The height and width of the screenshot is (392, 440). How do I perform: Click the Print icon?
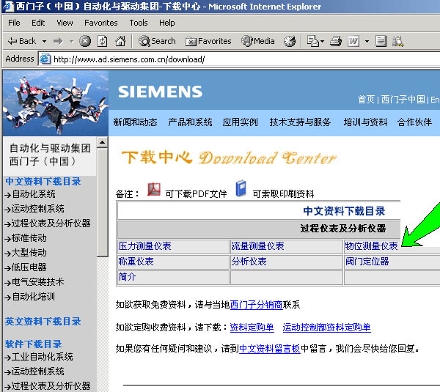(x=336, y=41)
